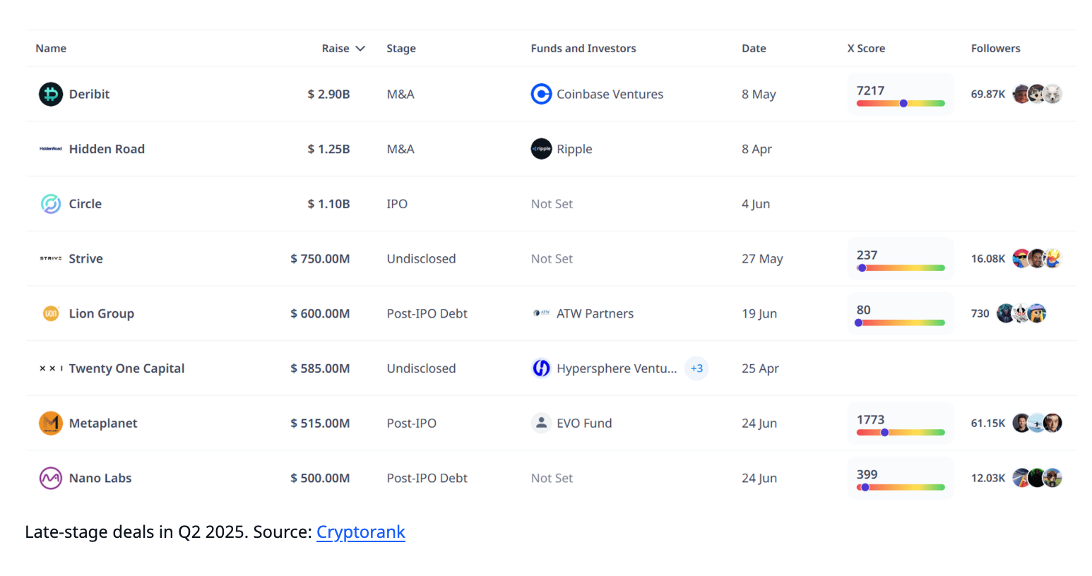Open the Metaplanet project name link
Viewport: 1092px width, 576px height.
click(103, 423)
